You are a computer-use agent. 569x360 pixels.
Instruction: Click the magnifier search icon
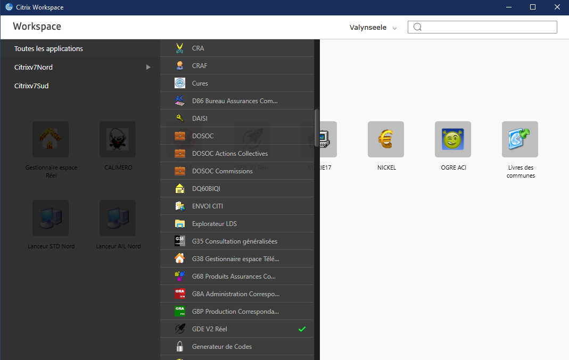click(417, 27)
